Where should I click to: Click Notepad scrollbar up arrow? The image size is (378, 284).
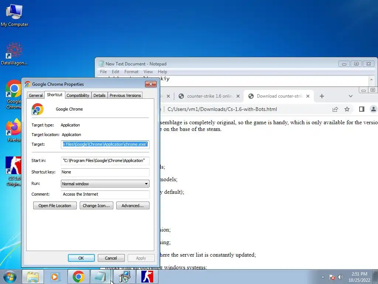(x=371, y=79)
